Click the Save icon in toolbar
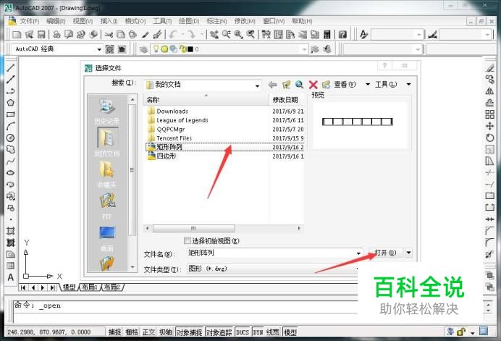Screen dimensions: 501x341 click(41, 34)
